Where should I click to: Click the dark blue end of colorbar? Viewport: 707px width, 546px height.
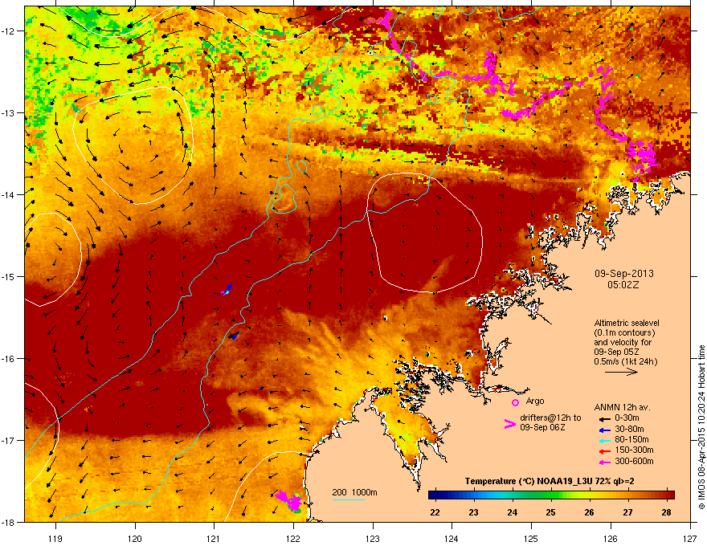tap(434, 495)
